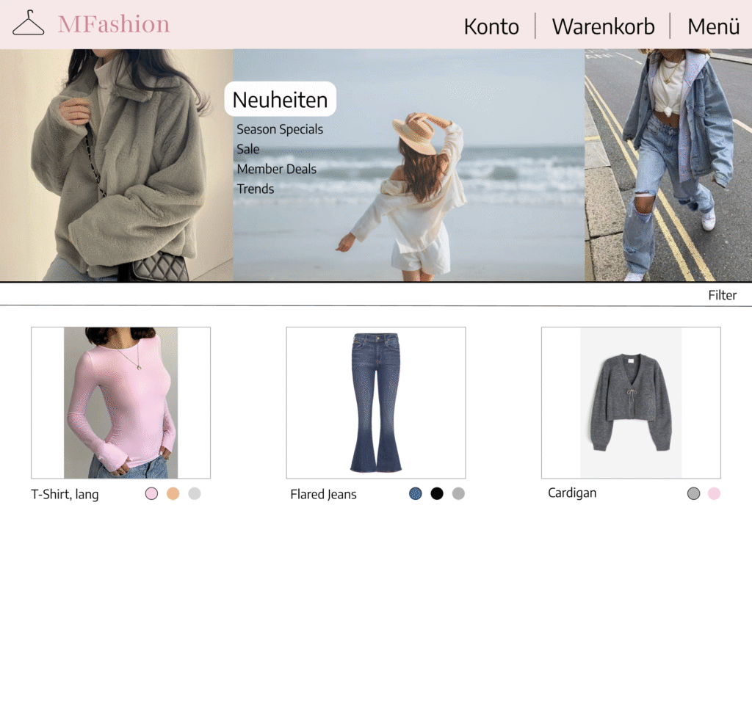Click the Neuheiten button
The image size is (752, 715).
point(280,99)
